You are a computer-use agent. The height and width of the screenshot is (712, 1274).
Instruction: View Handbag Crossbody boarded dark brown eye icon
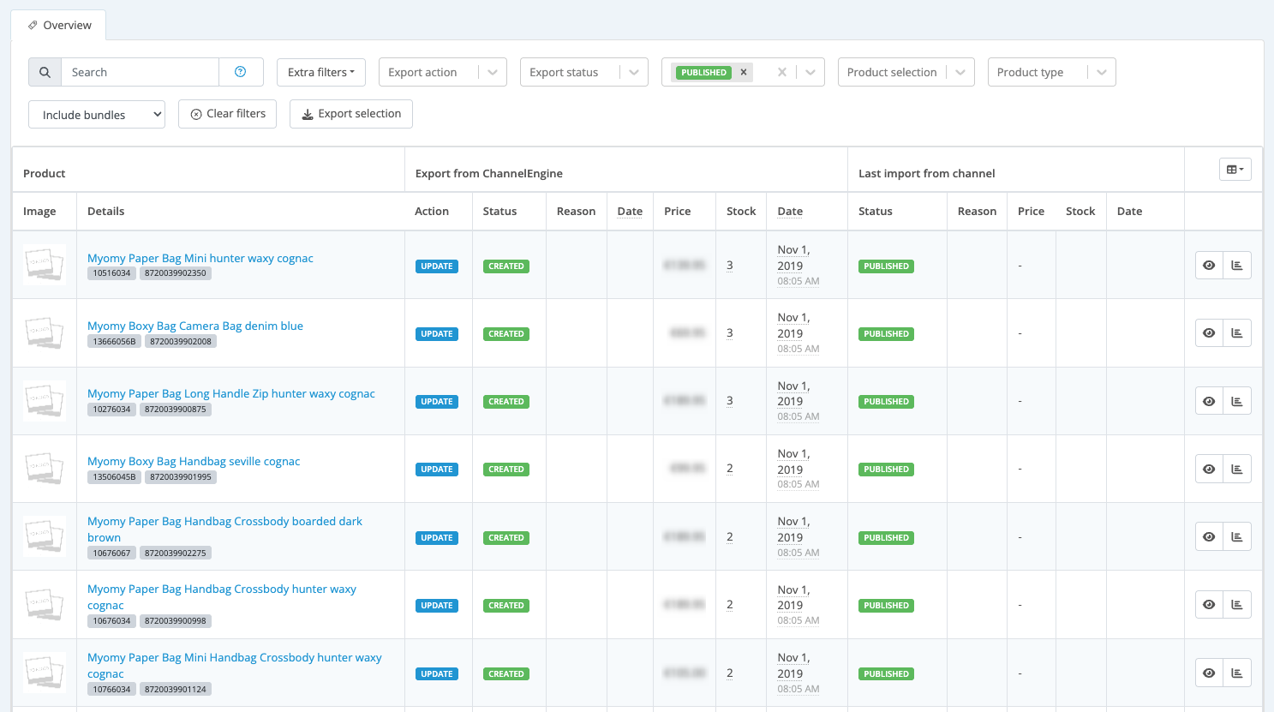click(1209, 536)
